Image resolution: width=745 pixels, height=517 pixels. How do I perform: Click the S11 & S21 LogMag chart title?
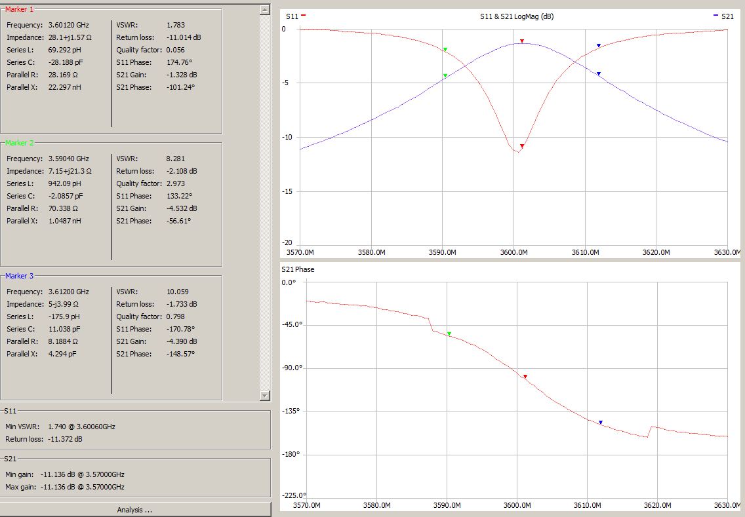(516, 16)
